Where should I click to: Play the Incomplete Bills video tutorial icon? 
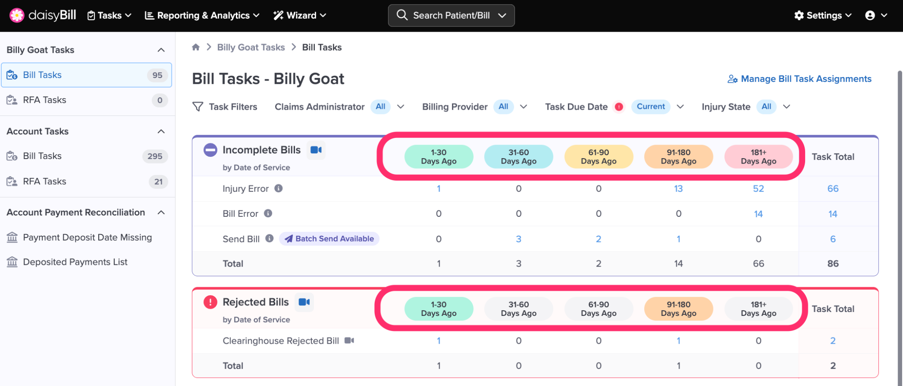(x=316, y=150)
